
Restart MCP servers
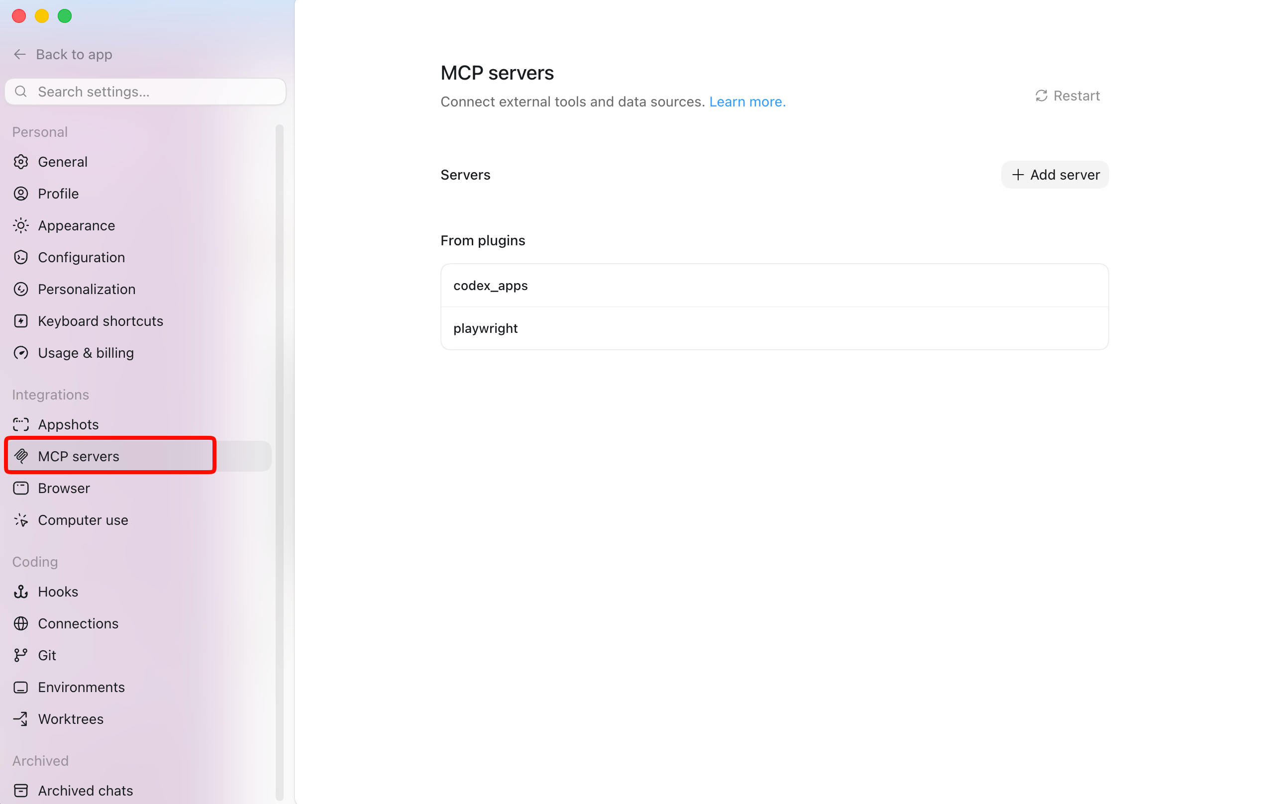(1067, 96)
